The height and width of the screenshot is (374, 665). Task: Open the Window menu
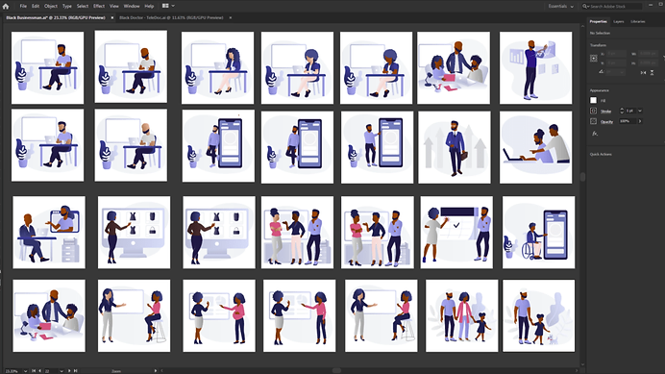[132, 6]
